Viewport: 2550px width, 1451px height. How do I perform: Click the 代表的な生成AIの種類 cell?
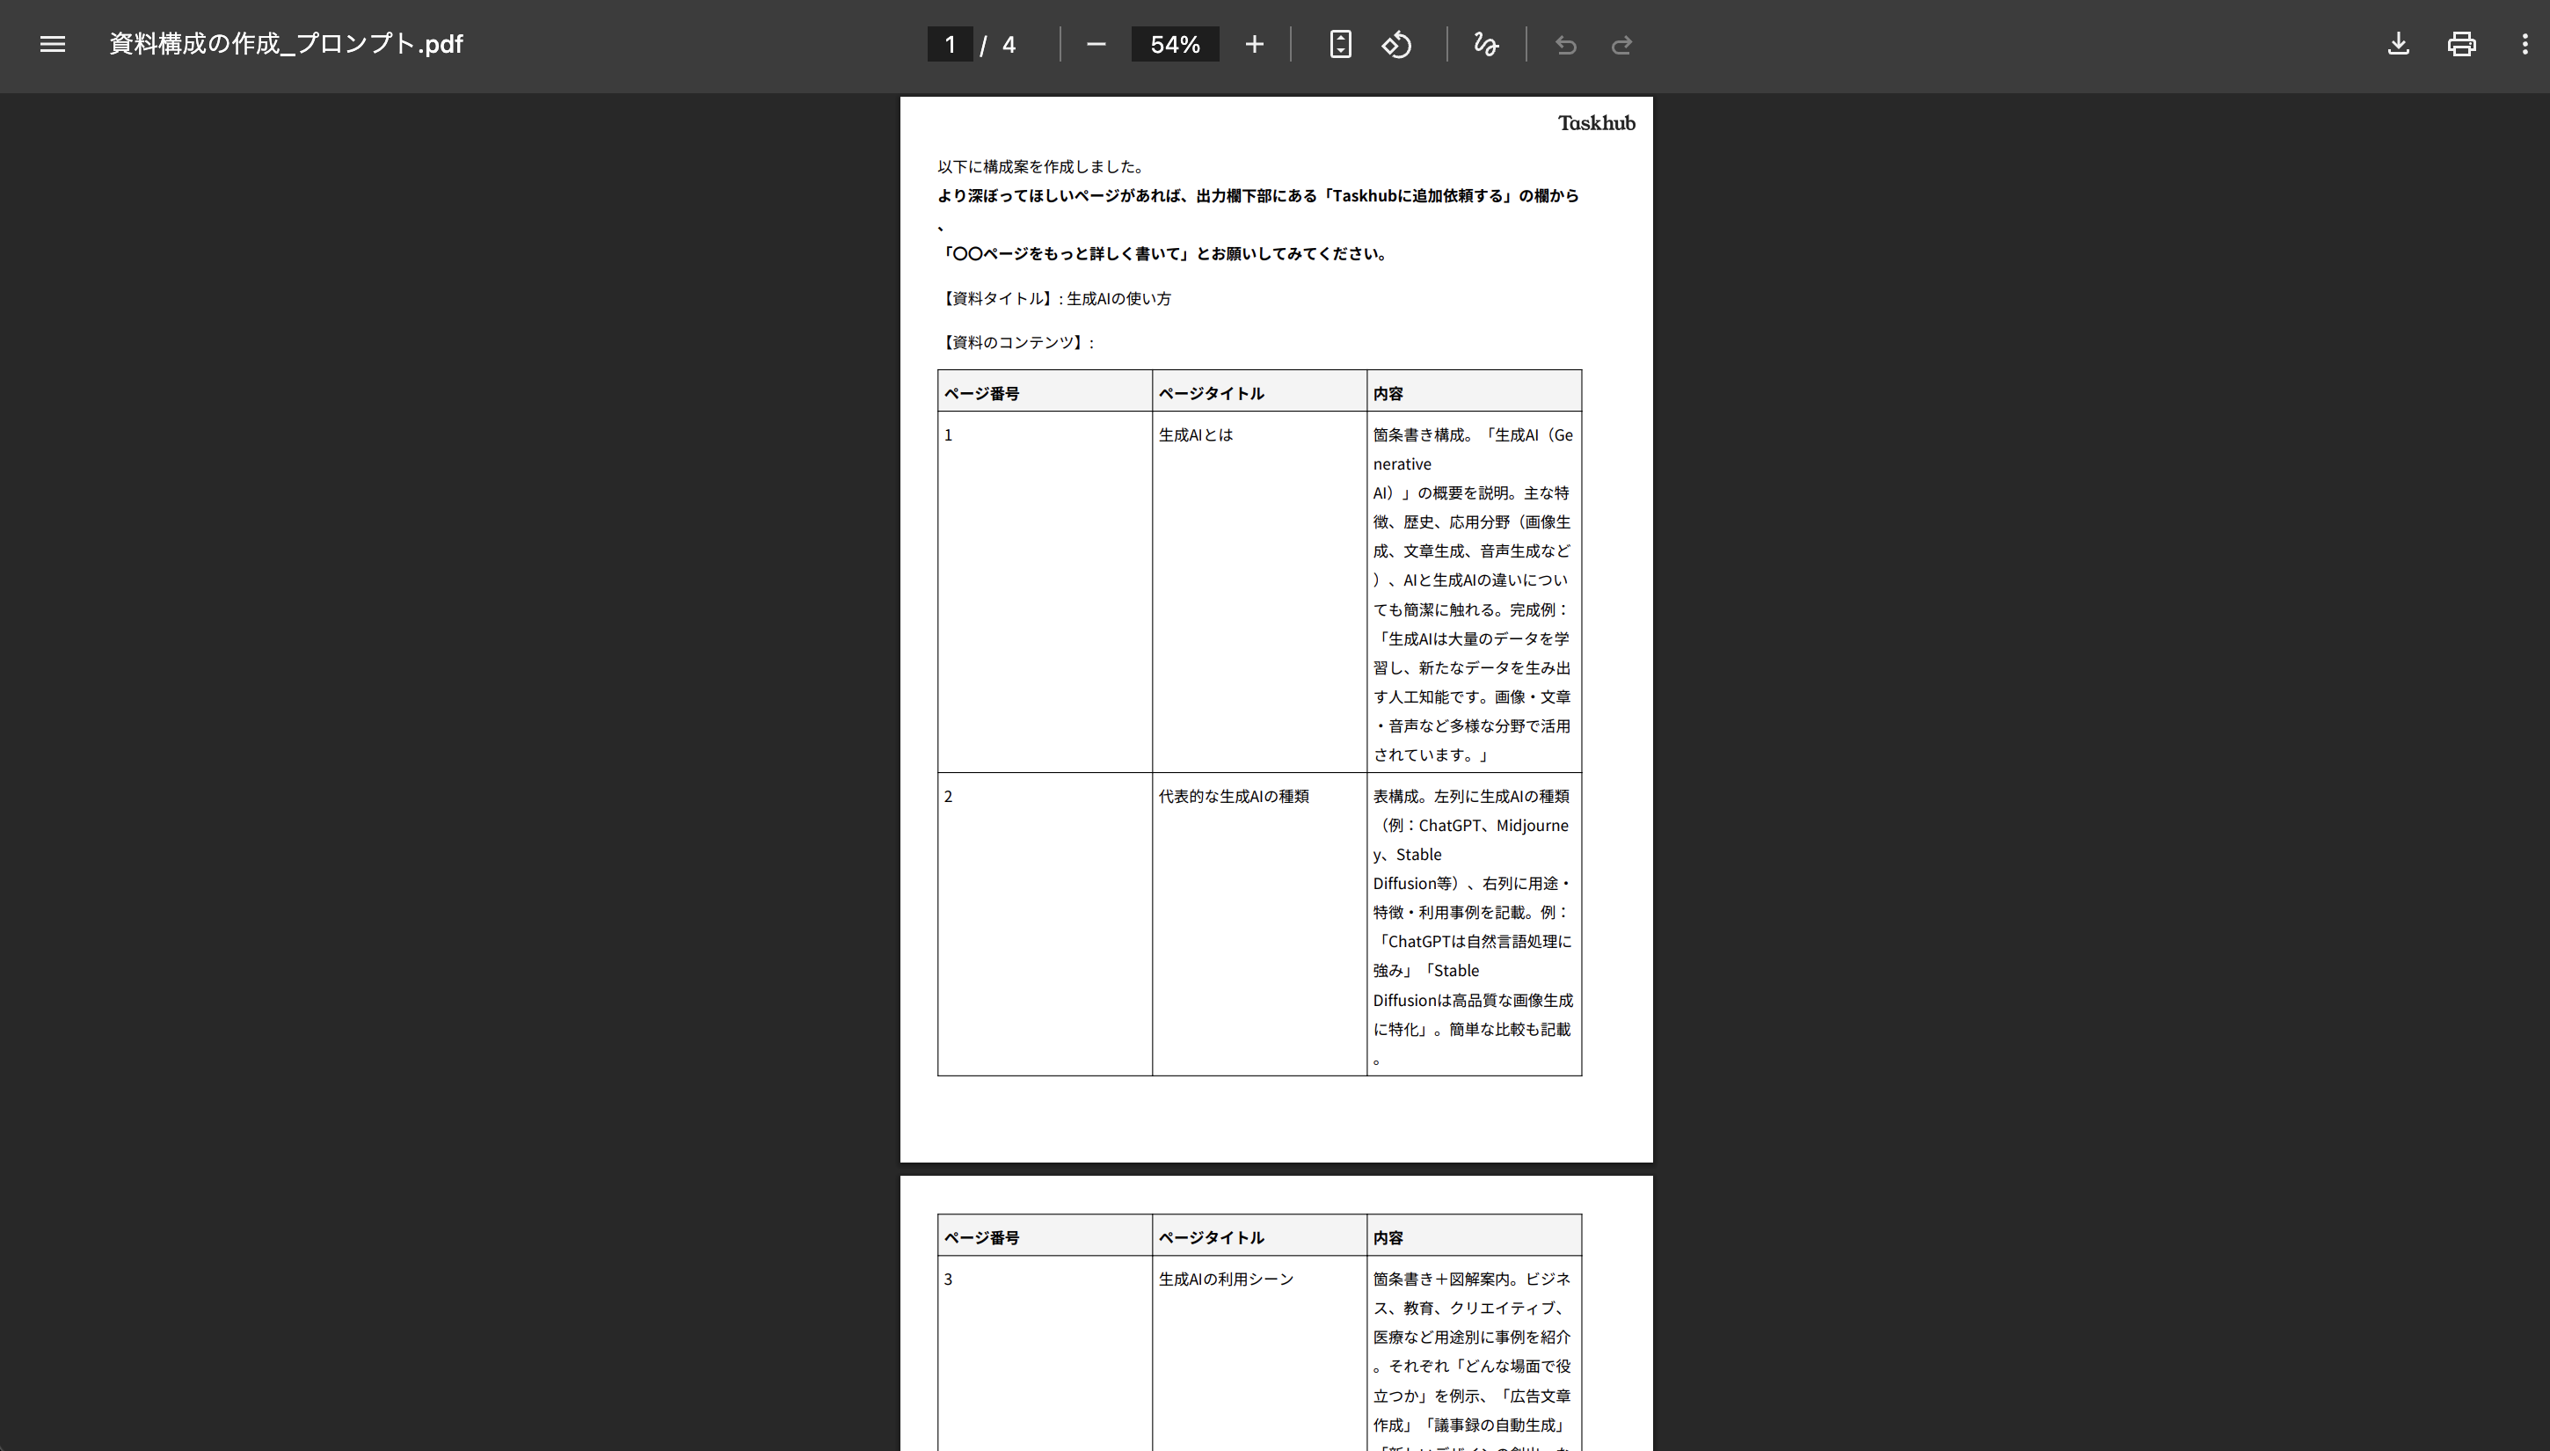point(1233,796)
